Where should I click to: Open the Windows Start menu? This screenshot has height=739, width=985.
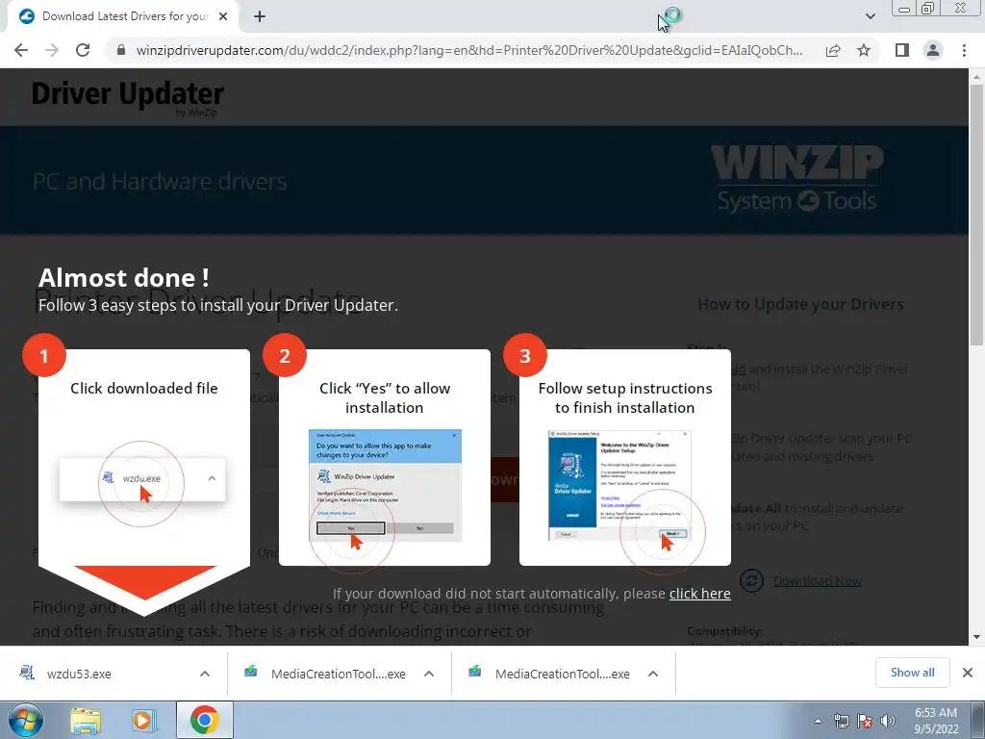26,720
